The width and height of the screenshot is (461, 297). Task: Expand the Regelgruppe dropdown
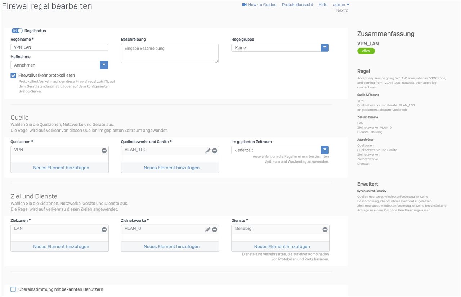pyautogui.click(x=325, y=48)
